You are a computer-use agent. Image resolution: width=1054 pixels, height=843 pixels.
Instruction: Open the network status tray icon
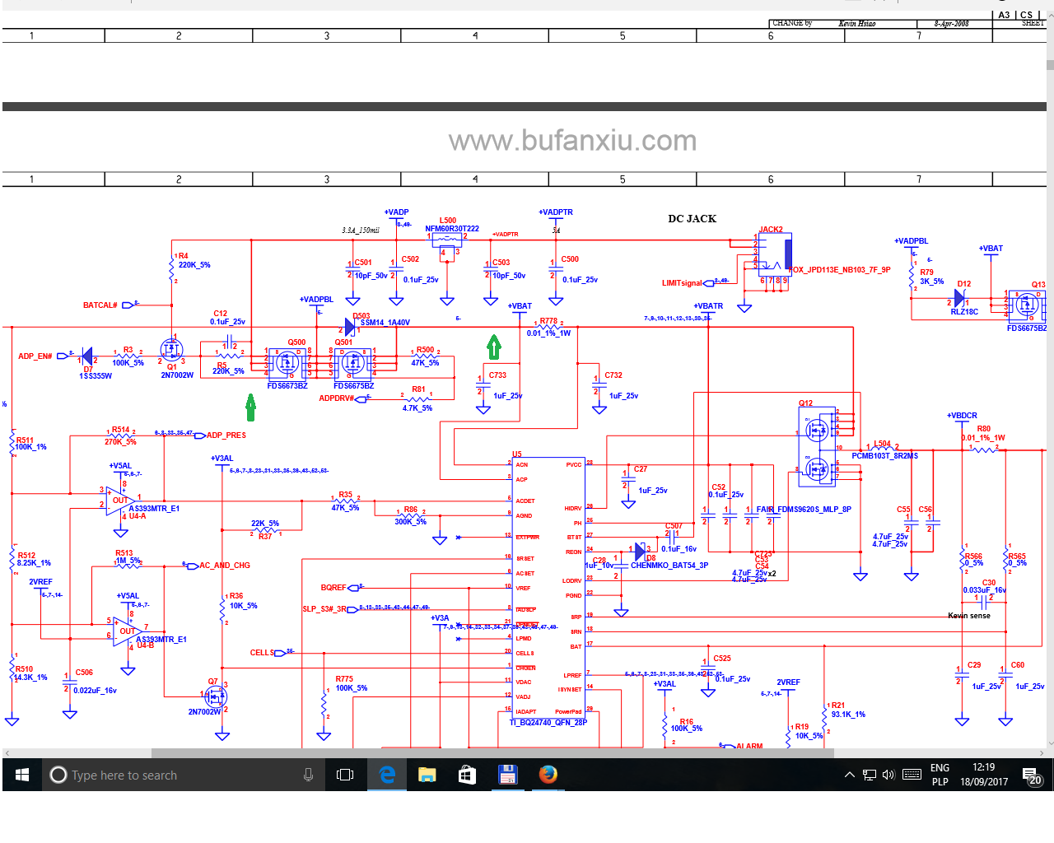coord(870,775)
